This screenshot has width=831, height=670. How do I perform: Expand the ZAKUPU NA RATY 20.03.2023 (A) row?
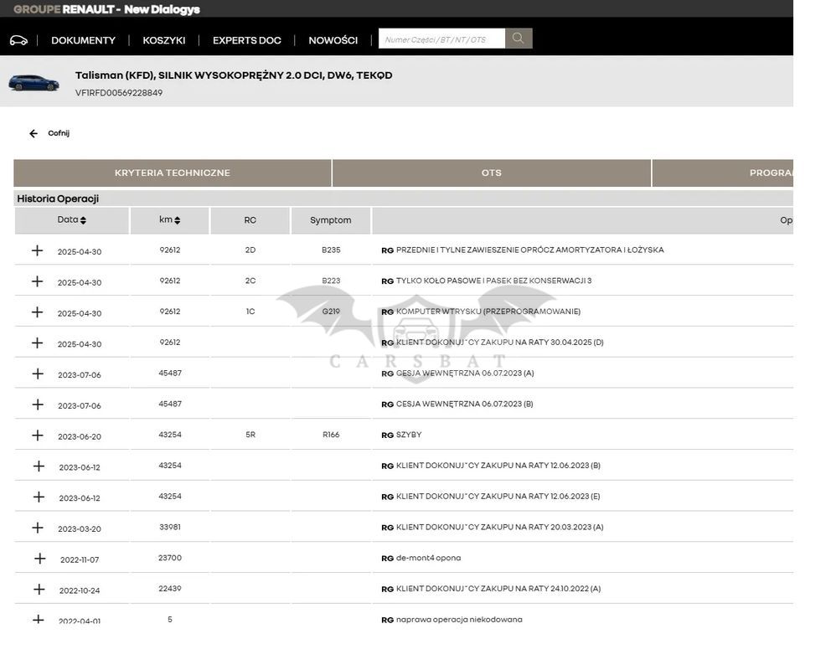38,528
